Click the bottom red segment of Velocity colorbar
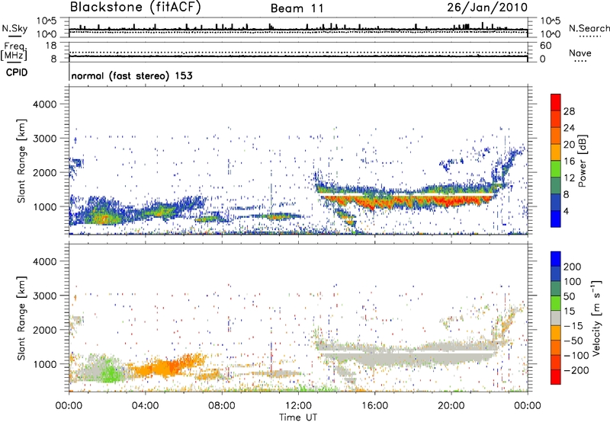Screen dimensions: 610x422 (x=556, y=377)
